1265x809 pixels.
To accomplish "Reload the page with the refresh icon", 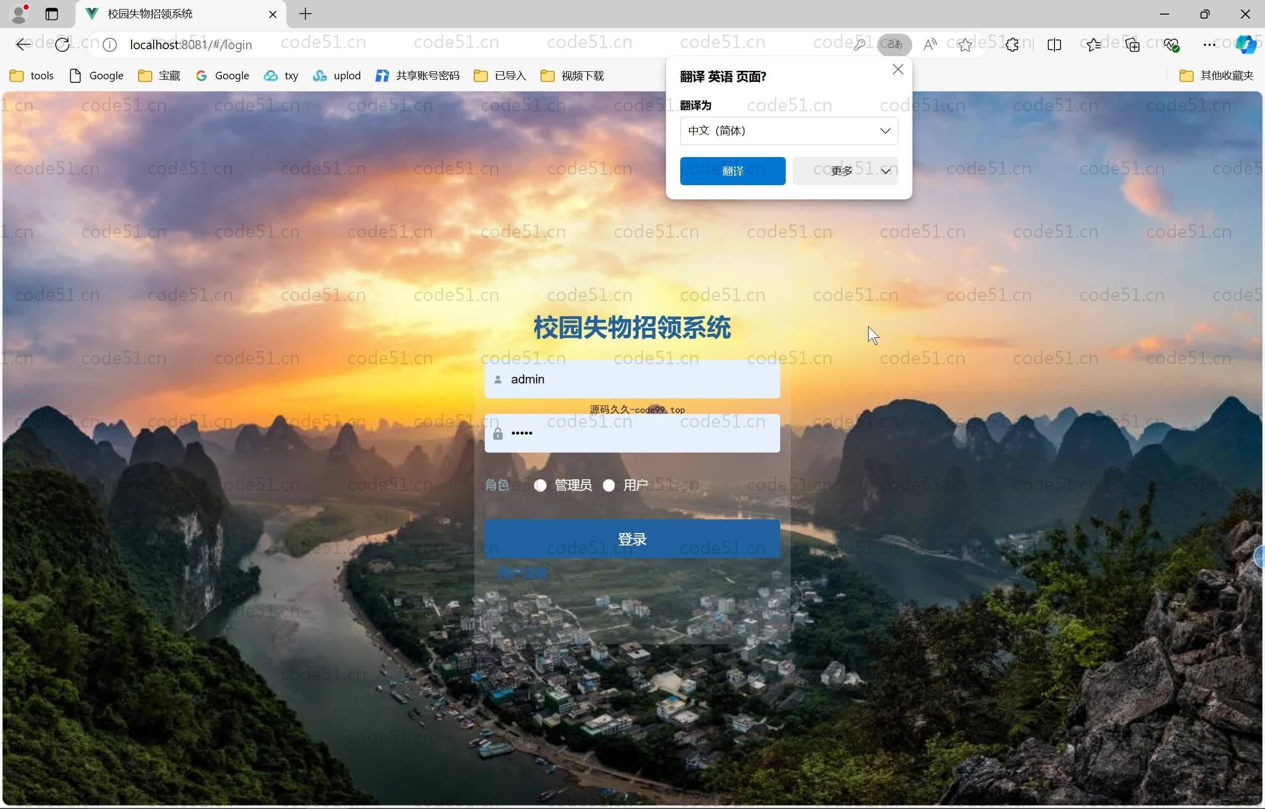I will [x=62, y=45].
